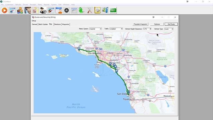Open the bar chart reports icon
Screen dimensions: 213x120
click(105, 10)
